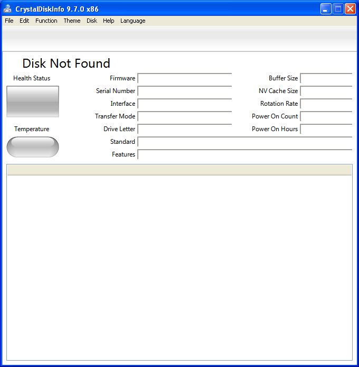Open the File menu
Image resolution: width=359 pixels, height=367 pixels.
pyautogui.click(x=9, y=21)
